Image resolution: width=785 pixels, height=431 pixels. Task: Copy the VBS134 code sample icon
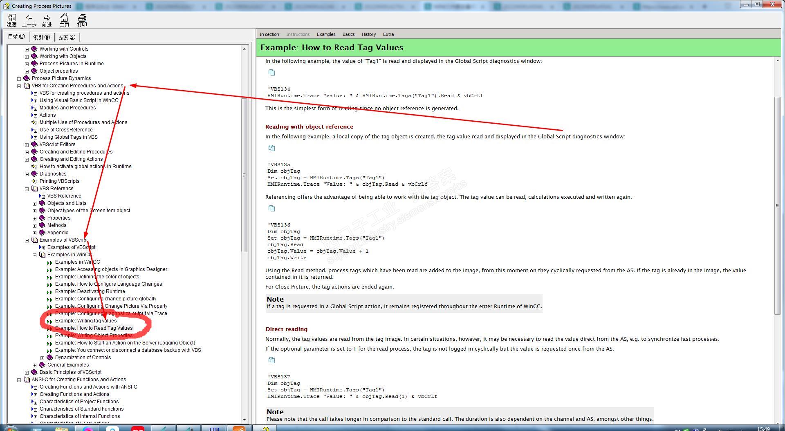(x=271, y=73)
